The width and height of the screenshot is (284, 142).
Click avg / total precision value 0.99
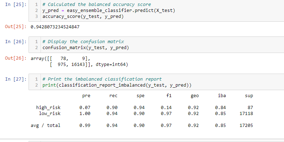click(85, 126)
